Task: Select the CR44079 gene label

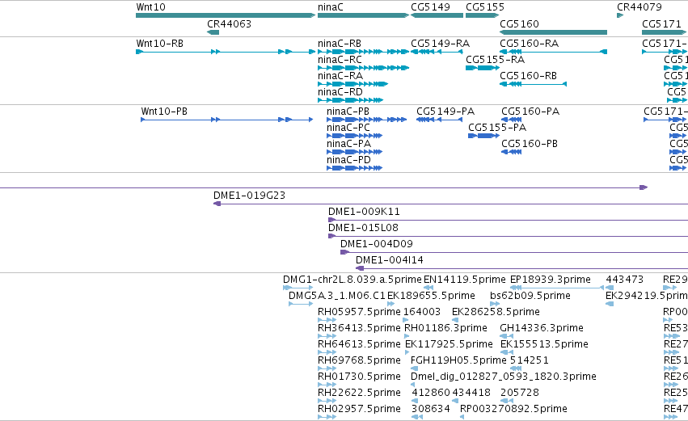Action: click(x=639, y=7)
